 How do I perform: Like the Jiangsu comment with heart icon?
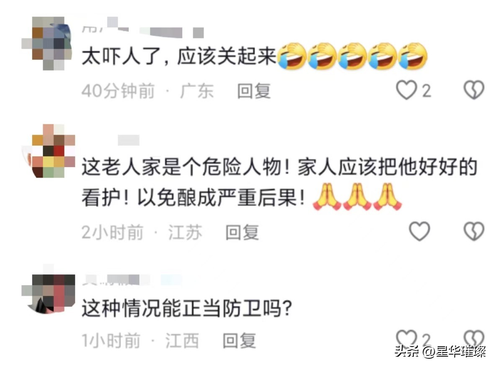coord(419,231)
